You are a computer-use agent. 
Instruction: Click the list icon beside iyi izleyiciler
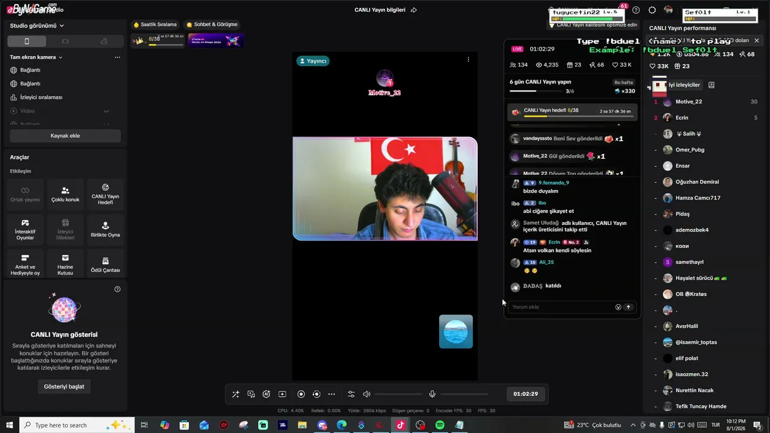click(711, 85)
